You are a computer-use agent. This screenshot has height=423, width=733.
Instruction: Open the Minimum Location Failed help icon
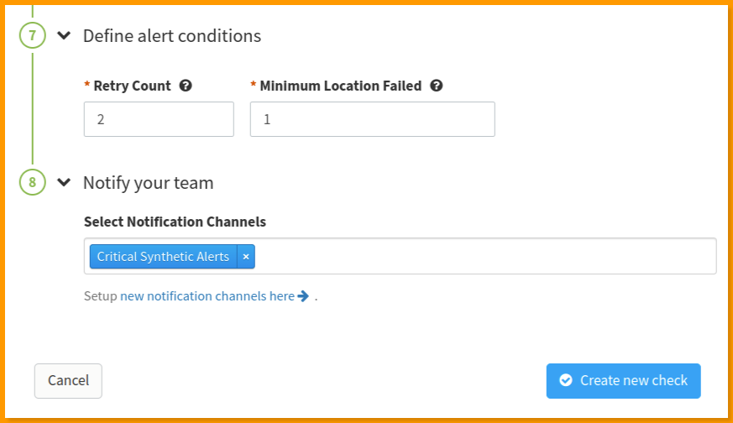coord(436,86)
